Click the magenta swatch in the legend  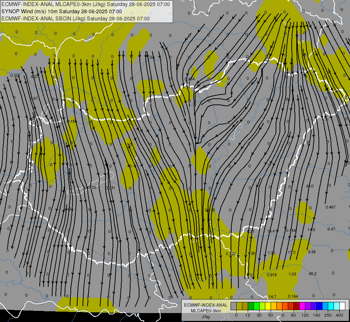click(302, 306)
